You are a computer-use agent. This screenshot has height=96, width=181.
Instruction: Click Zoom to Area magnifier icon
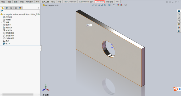(x=96, y=5)
